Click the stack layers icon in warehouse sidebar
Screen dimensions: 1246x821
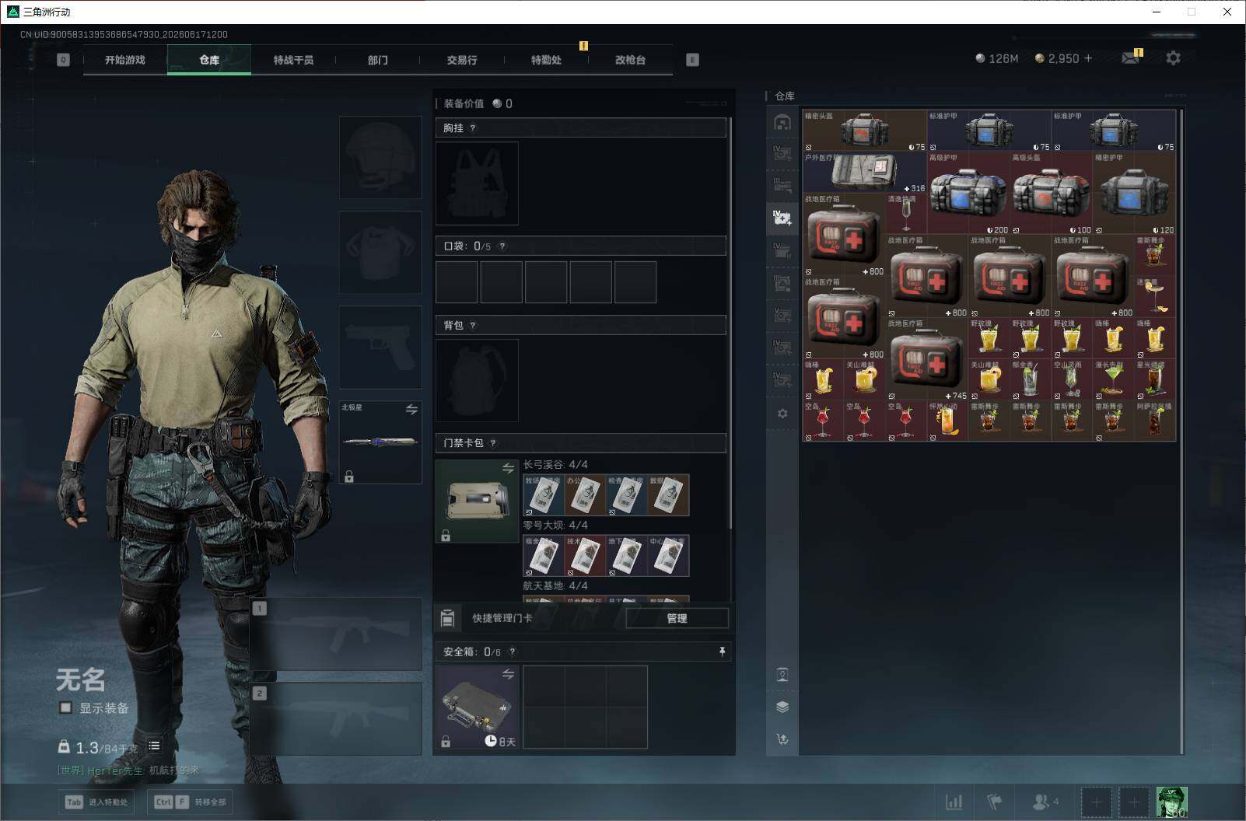pyautogui.click(x=782, y=707)
